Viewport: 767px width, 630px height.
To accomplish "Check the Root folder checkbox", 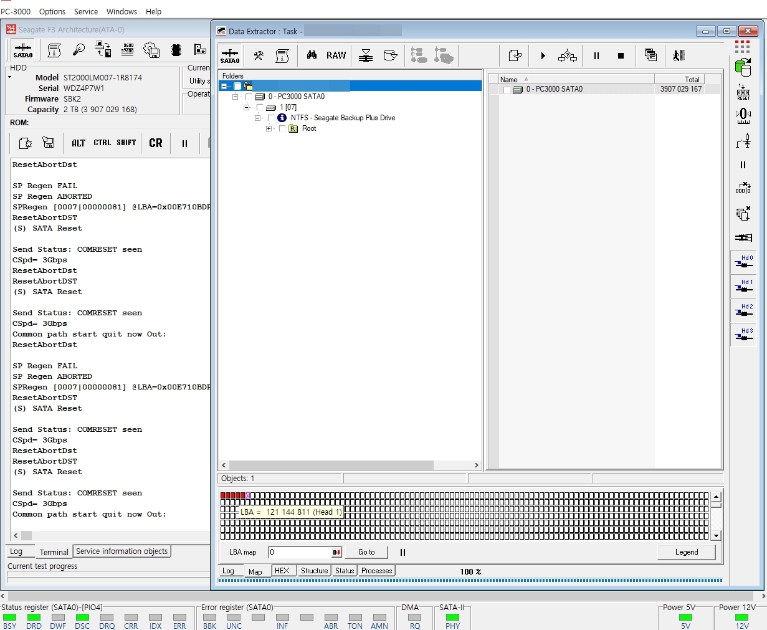I will pos(282,129).
